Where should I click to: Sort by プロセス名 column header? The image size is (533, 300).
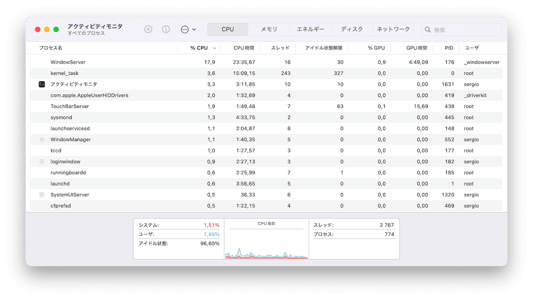51,48
